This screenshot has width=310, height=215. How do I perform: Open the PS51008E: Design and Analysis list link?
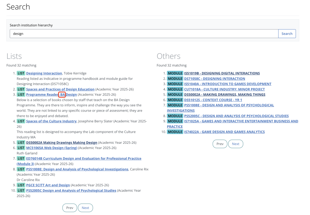(x=77, y=169)
